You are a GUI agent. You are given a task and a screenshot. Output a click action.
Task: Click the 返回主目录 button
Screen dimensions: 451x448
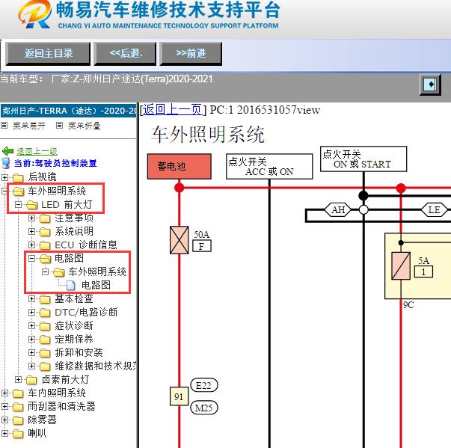tap(48, 54)
